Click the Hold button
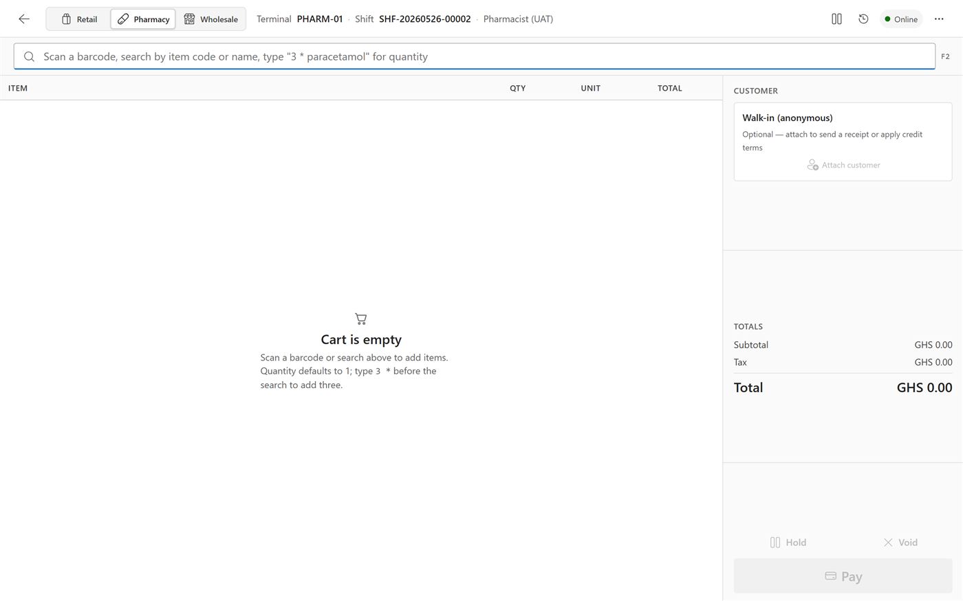The width and height of the screenshot is (963, 601). pyautogui.click(x=788, y=543)
